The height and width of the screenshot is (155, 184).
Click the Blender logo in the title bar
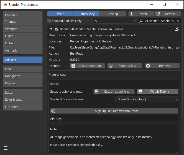pos(5,5)
